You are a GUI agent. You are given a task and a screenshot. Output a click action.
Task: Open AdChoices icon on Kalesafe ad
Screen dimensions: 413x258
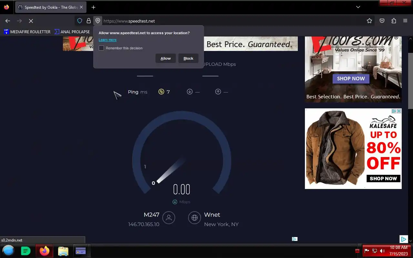pyautogui.click(x=394, y=111)
